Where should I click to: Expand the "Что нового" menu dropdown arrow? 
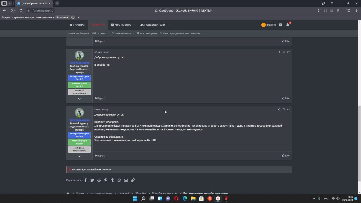[135, 25]
